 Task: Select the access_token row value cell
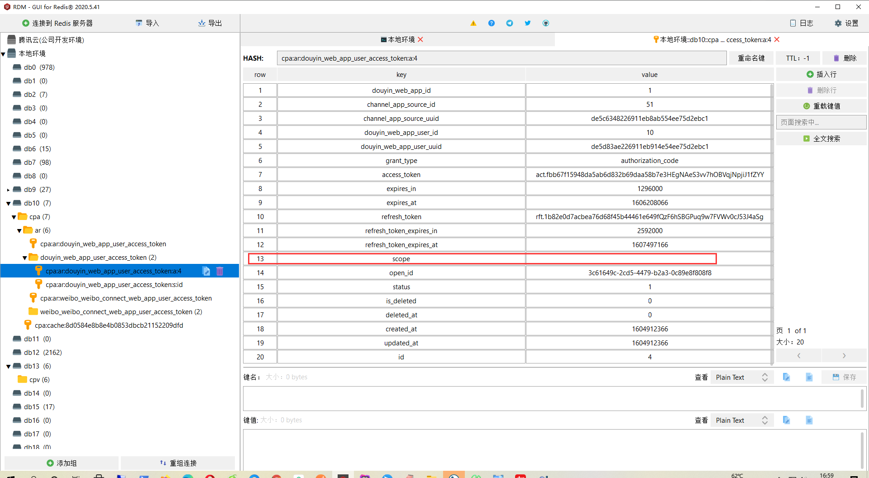(649, 175)
